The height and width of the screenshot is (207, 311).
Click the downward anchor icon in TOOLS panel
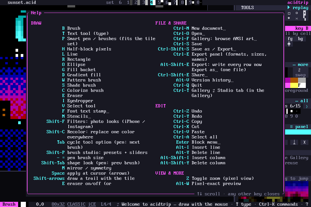[294, 142]
